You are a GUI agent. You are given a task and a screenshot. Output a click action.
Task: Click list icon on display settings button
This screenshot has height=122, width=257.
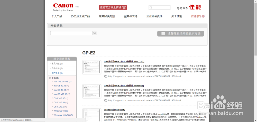(x=163, y=34)
